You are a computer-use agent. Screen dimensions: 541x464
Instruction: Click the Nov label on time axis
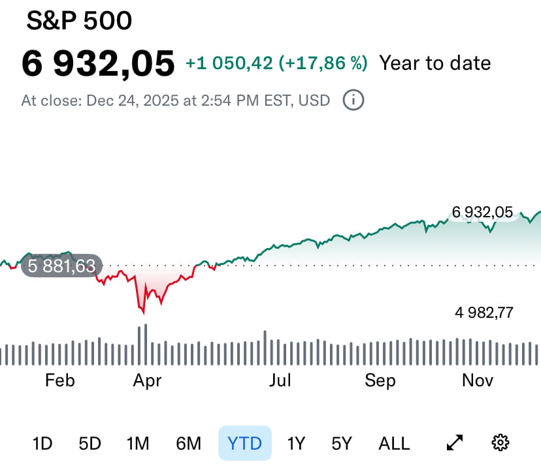coord(477,380)
